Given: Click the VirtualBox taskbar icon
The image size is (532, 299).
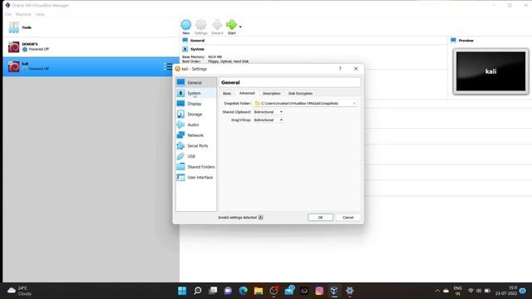Looking at the screenshot, I should (x=334, y=291).
